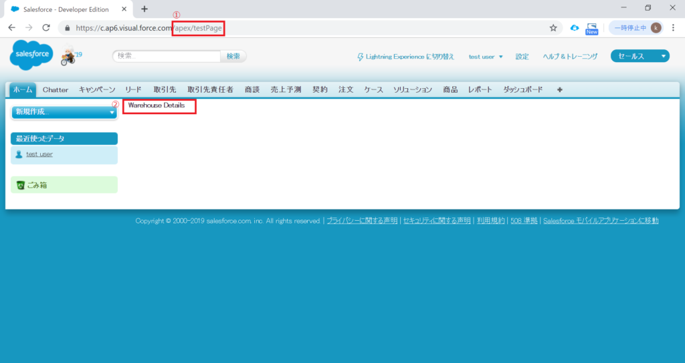685x363 pixels.
Task: Click the plus icon for all tabs
Action: 559,89
